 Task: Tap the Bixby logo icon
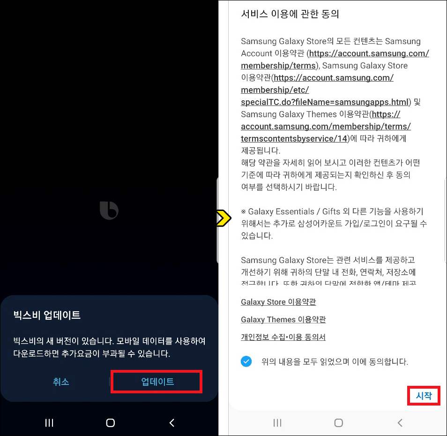coord(109,210)
